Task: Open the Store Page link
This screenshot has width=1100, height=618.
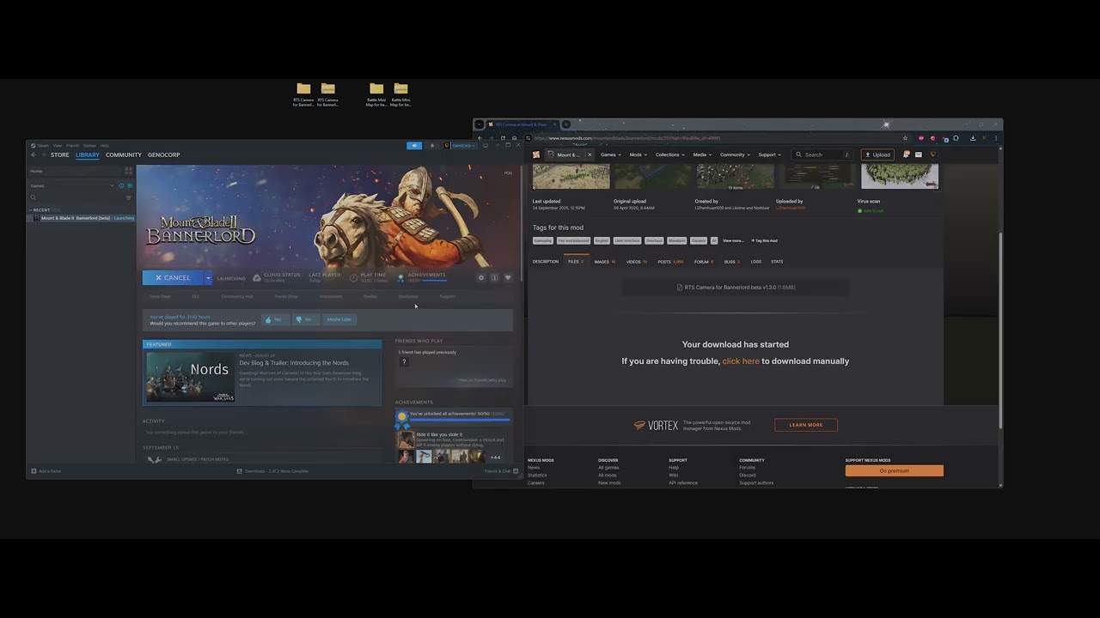Action: click(x=160, y=296)
